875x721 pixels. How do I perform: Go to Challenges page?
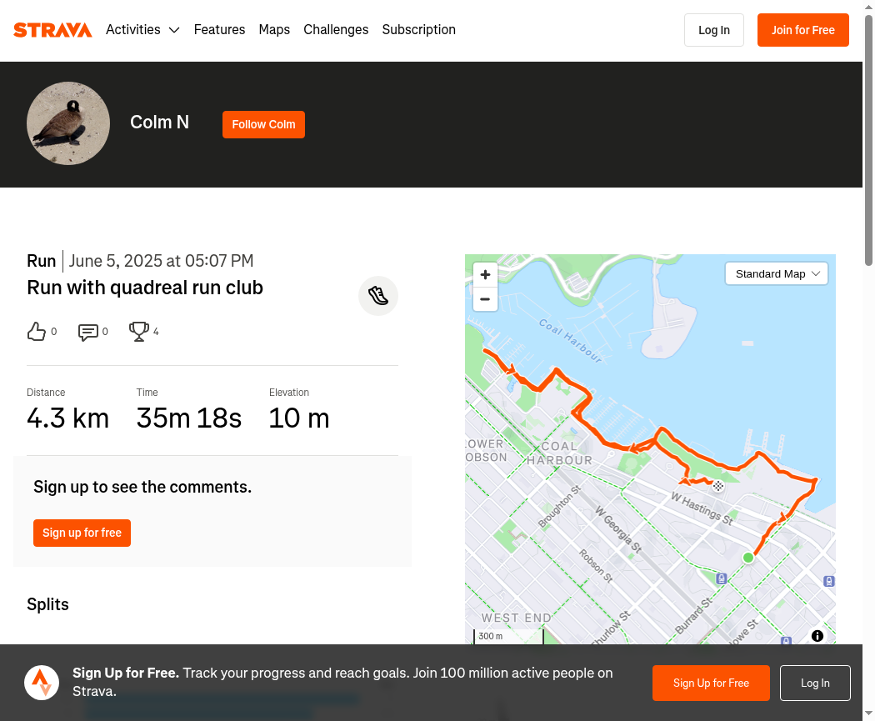336,30
